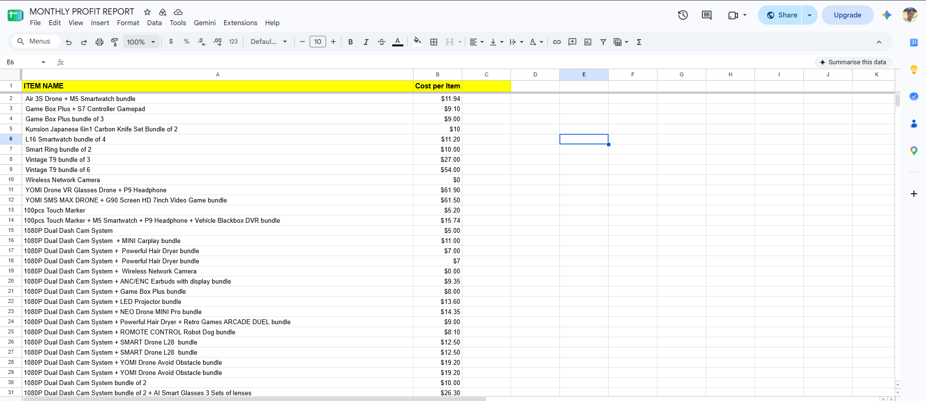Format selection as currency with dollar icon
The height and width of the screenshot is (401, 926).
(171, 42)
